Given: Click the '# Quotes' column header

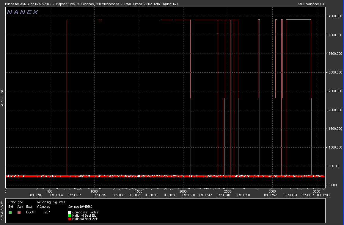Looking at the screenshot, I should 43,207.
